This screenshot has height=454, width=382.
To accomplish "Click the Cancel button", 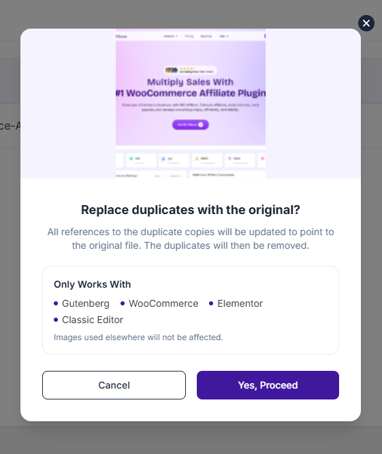I will pyautogui.click(x=114, y=385).
